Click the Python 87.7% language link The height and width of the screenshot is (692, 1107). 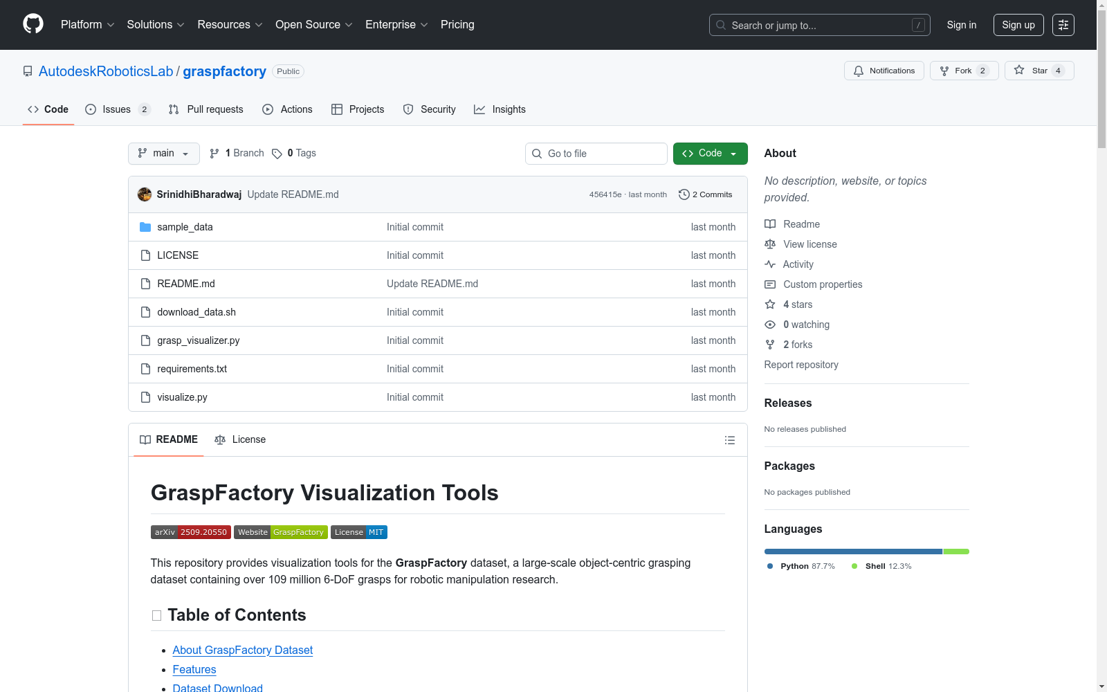[801, 566]
